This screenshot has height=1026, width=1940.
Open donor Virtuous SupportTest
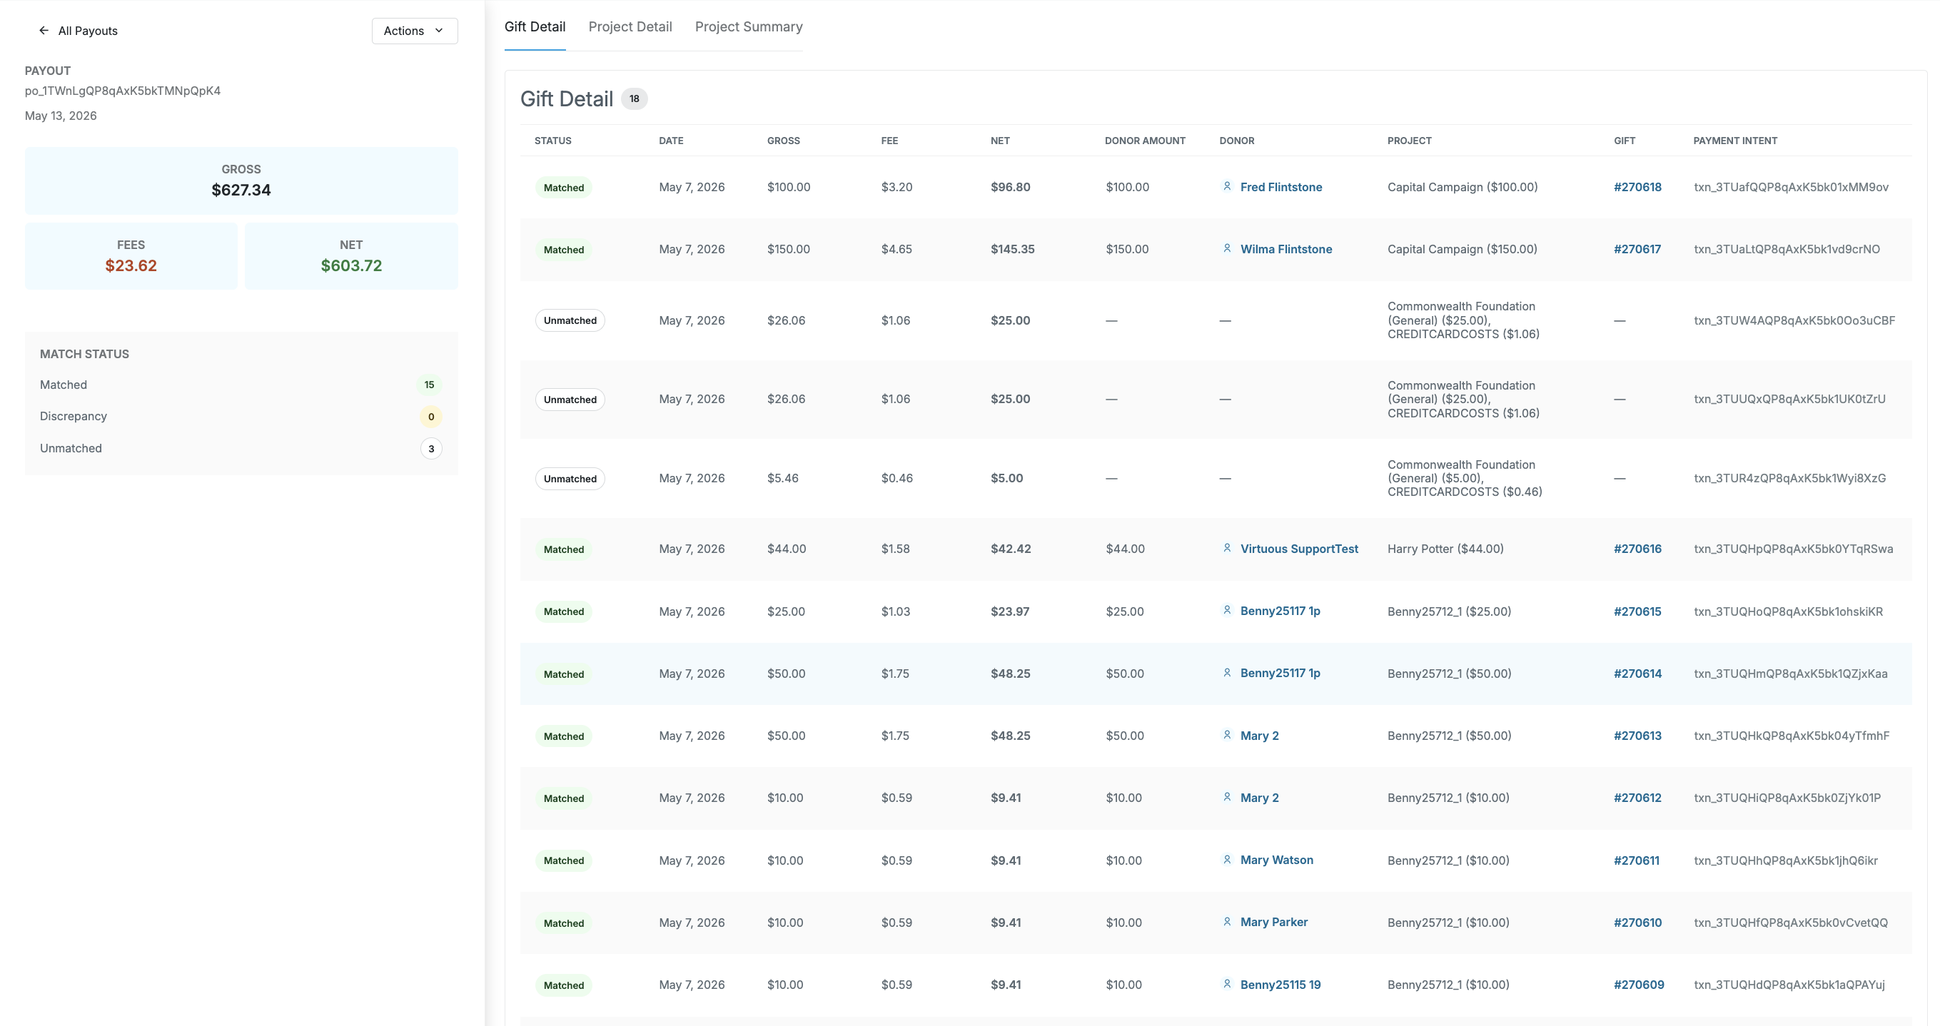pos(1299,549)
